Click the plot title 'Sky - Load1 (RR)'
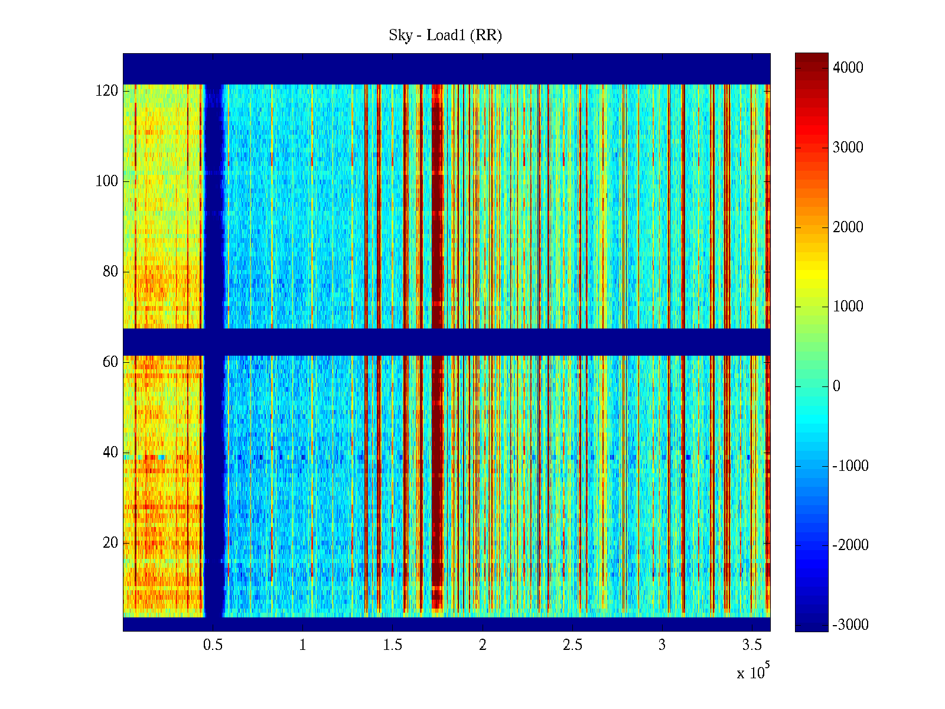The image size is (945, 709). [x=445, y=35]
